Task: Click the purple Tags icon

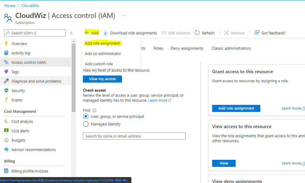Action: click(6, 72)
